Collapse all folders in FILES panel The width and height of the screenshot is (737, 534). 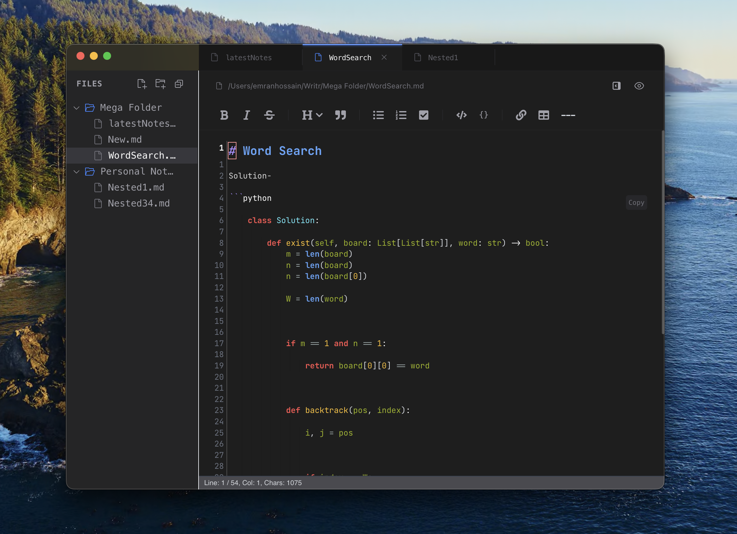click(179, 84)
